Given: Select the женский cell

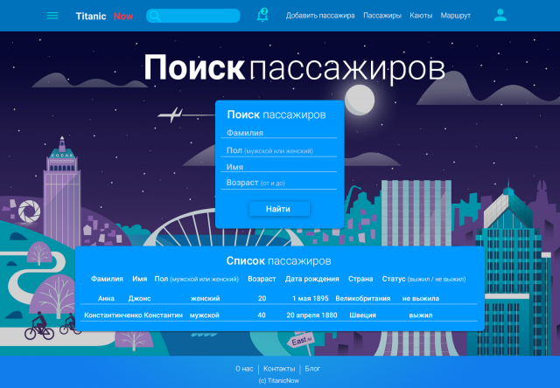Looking at the screenshot, I should [206, 299].
